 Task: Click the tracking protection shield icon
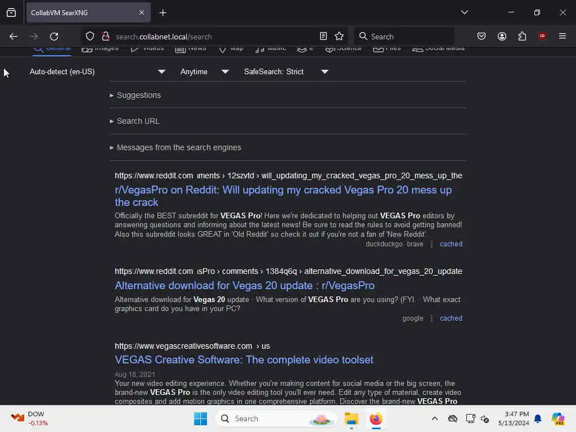tap(90, 36)
